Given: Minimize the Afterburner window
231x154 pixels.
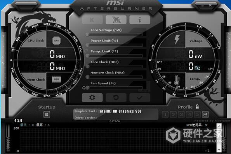Looking at the screenshot, I should tap(203, 6).
